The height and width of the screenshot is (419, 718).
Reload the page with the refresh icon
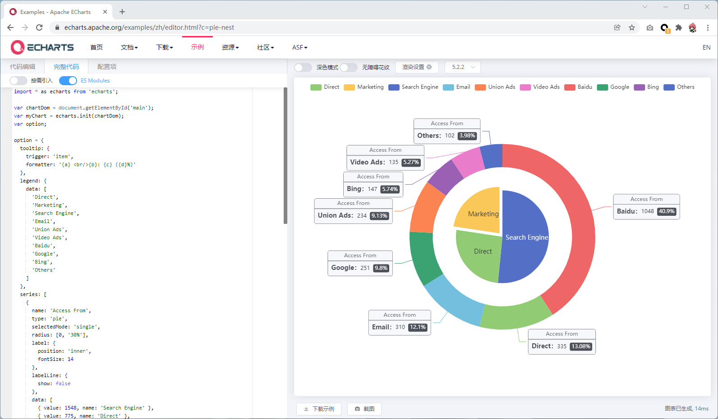39,27
